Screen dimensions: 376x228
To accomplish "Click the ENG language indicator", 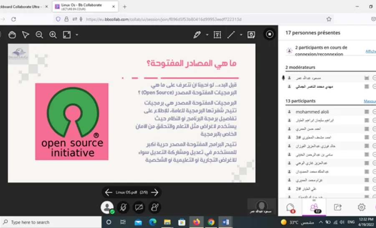I will [x=351, y=222].
